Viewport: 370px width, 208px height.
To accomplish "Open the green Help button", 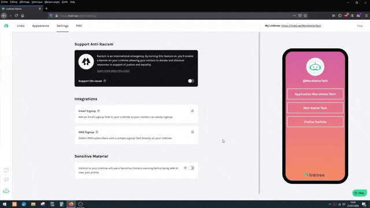I will 360,193.
